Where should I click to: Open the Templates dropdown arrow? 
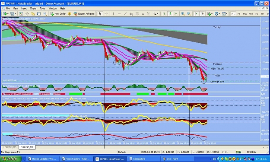point(227,14)
